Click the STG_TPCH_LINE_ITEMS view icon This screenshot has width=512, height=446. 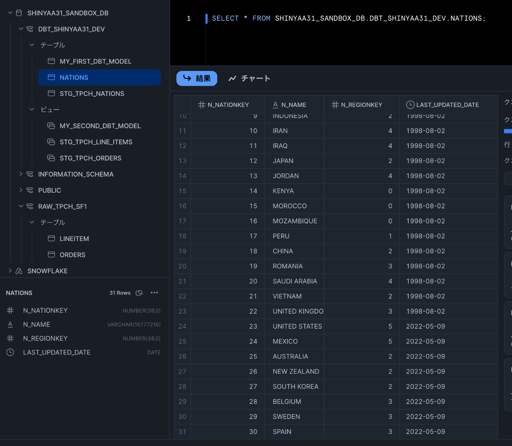tap(51, 142)
